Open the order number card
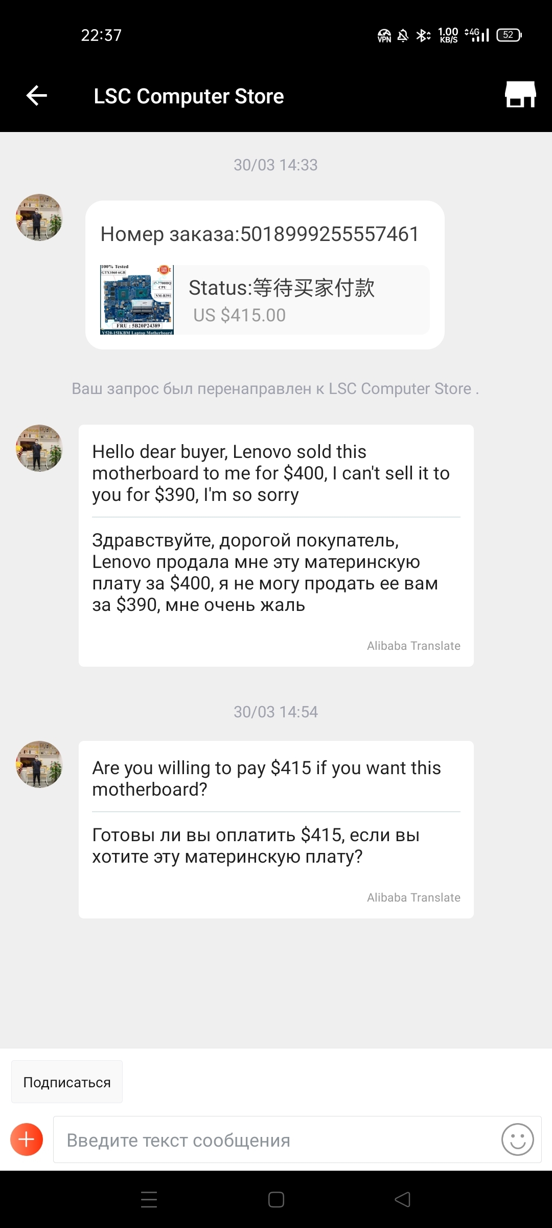Image resolution: width=552 pixels, height=1228 pixels. pyautogui.click(x=264, y=234)
